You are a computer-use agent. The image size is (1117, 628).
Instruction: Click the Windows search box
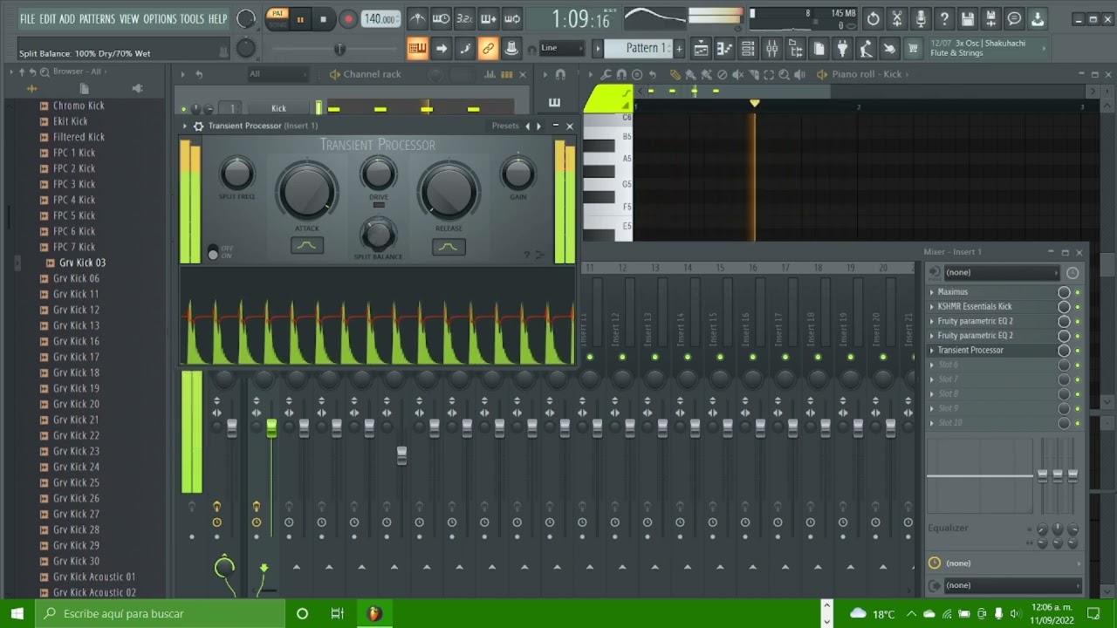[161, 613]
